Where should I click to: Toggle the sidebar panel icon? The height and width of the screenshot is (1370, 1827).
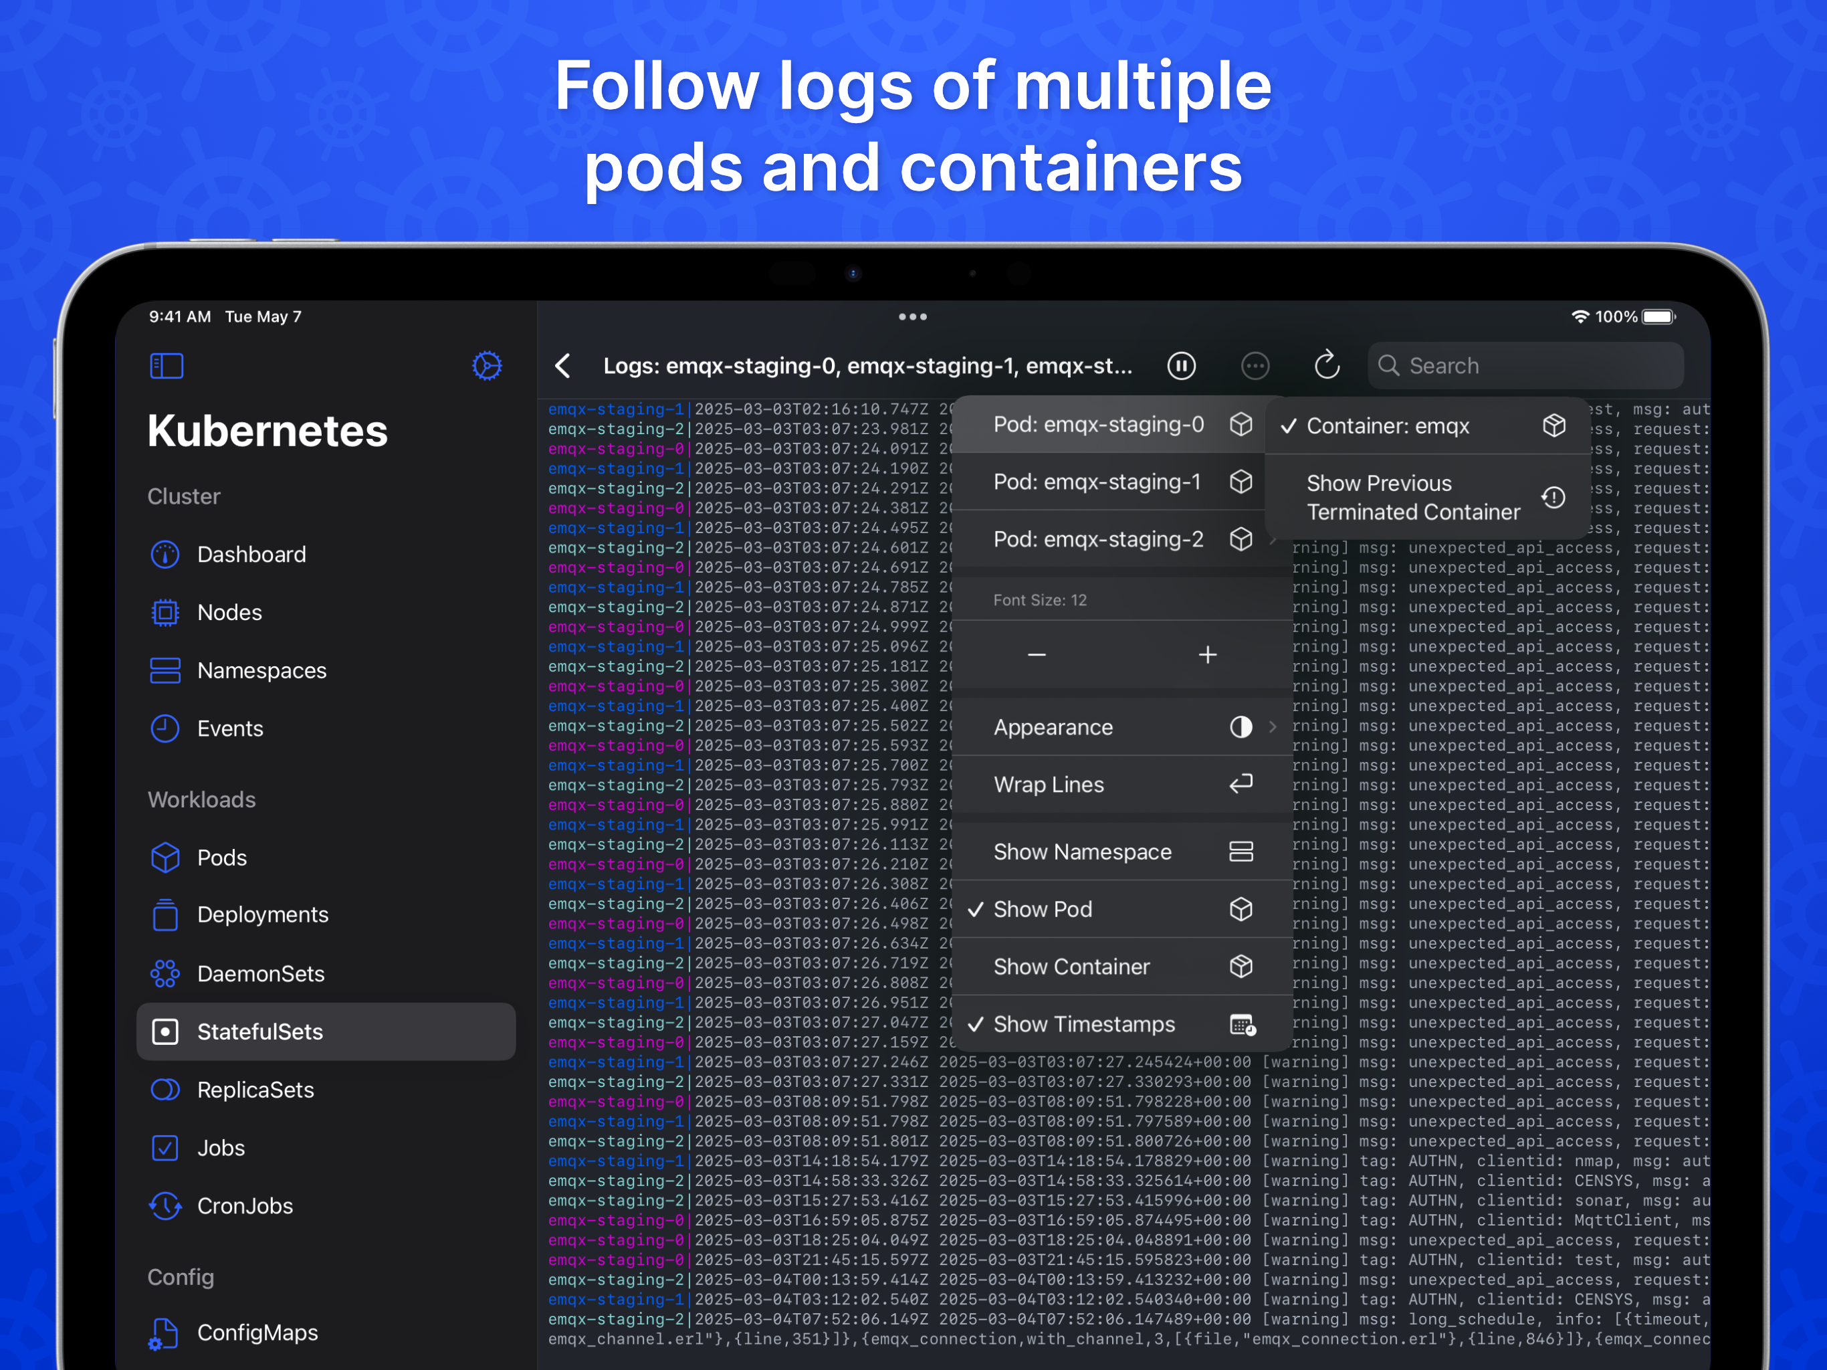point(166,365)
